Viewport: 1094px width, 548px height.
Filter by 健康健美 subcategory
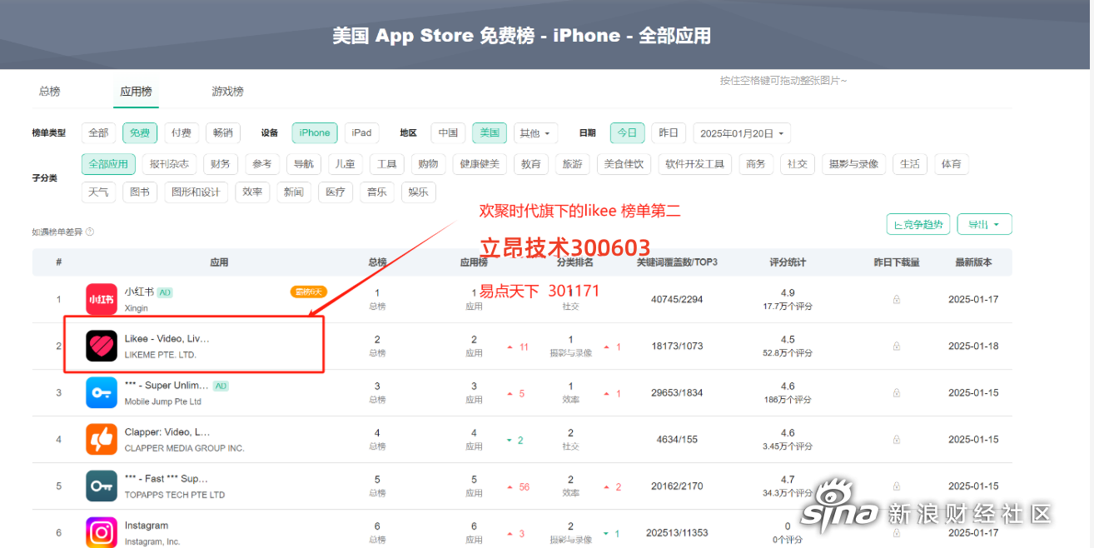coord(480,164)
